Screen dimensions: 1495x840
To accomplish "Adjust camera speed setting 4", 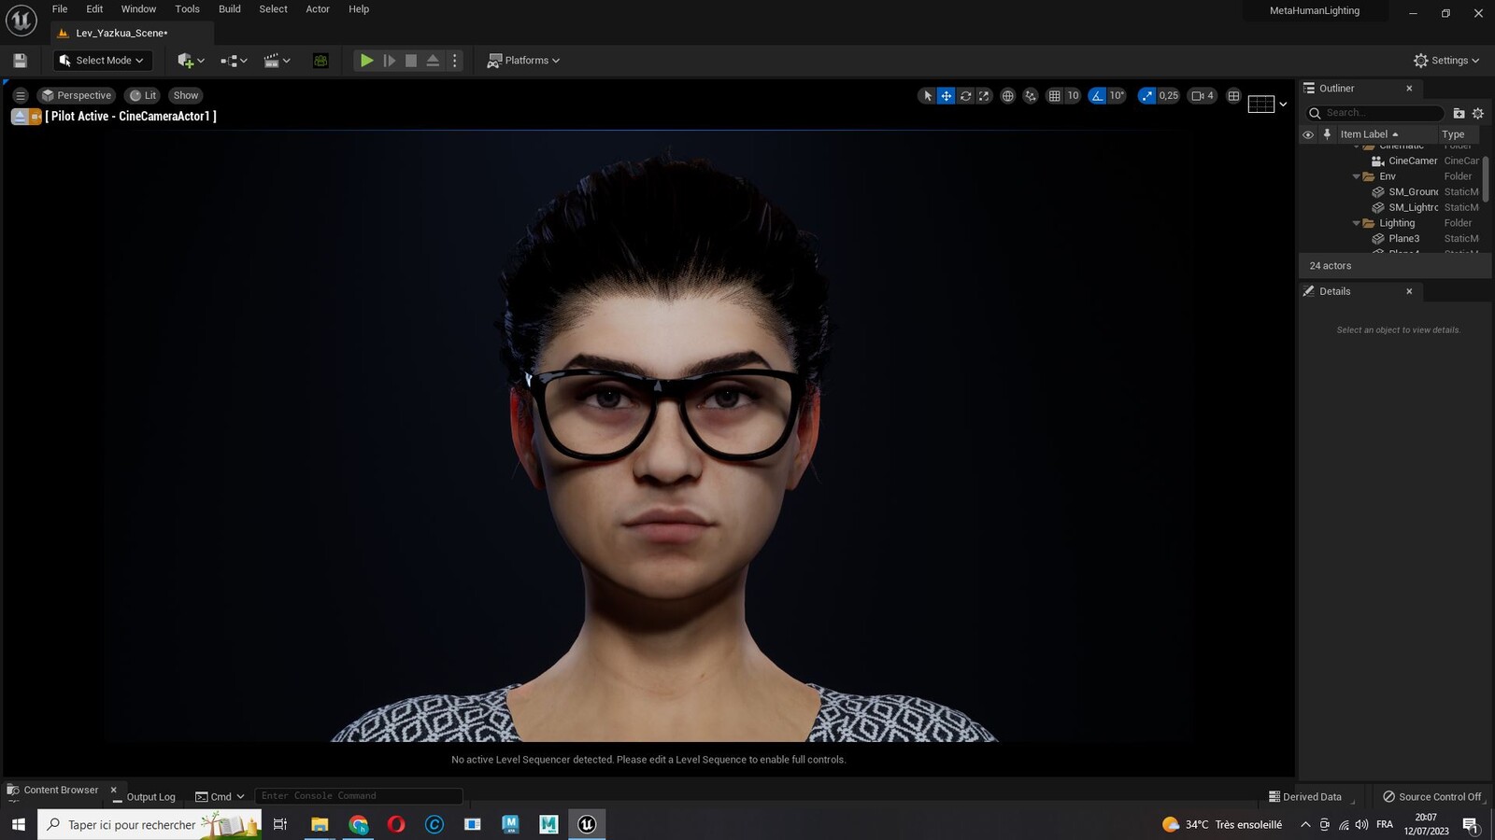I will [1203, 95].
